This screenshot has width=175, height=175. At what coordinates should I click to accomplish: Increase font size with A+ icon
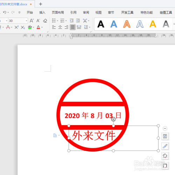click(x=31, y=21)
